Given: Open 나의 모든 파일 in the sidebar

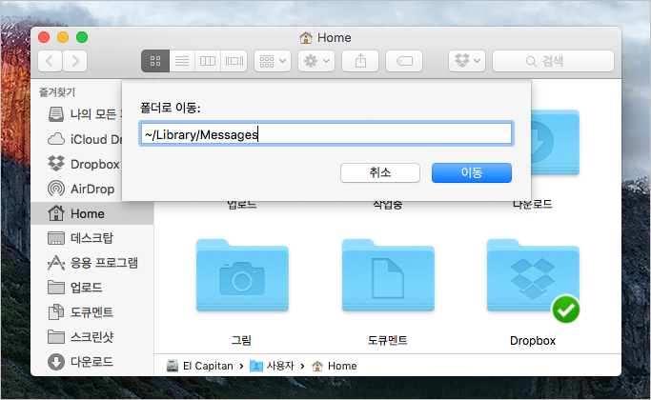Looking at the screenshot, I should click(x=84, y=114).
